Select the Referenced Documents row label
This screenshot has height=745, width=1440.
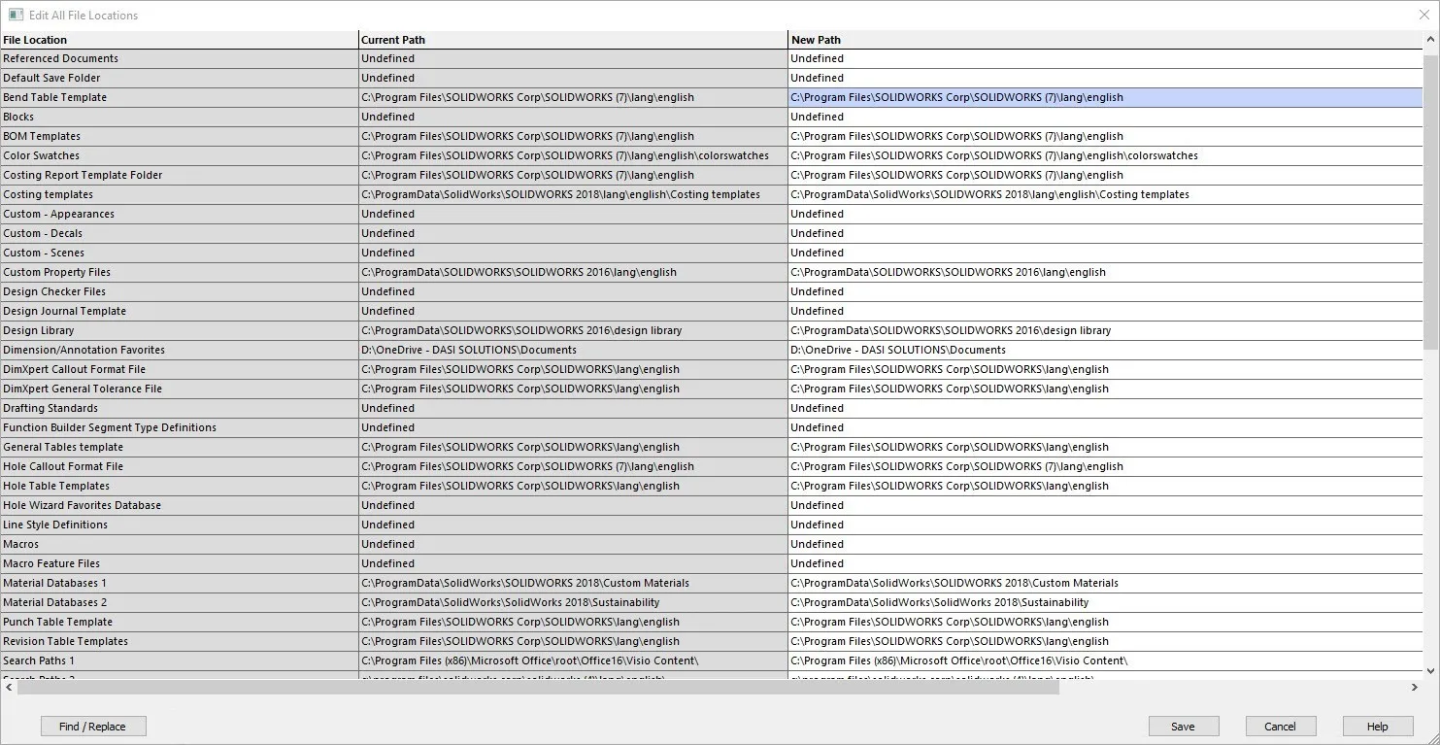tap(180, 58)
